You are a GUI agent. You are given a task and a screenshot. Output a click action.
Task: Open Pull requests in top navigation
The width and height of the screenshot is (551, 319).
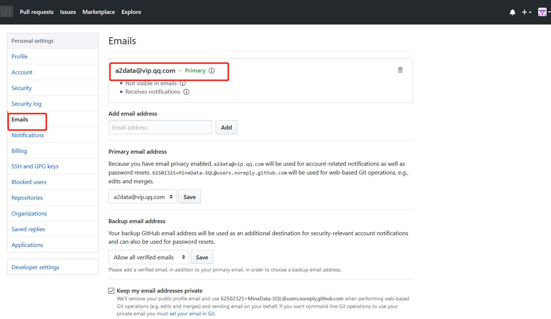pyautogui.click(x=37, y=12)
